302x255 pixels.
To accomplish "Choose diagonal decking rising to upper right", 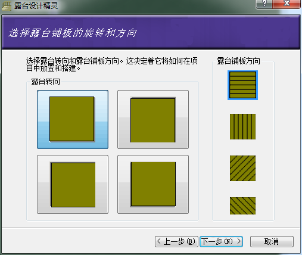I will pos(242,168).
